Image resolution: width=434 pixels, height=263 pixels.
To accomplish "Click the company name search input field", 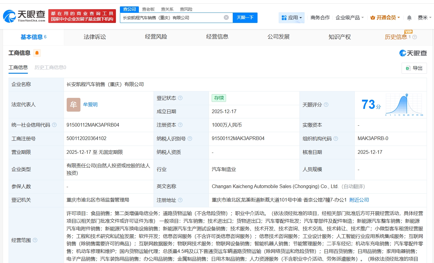I will click(x=171, y=18).
